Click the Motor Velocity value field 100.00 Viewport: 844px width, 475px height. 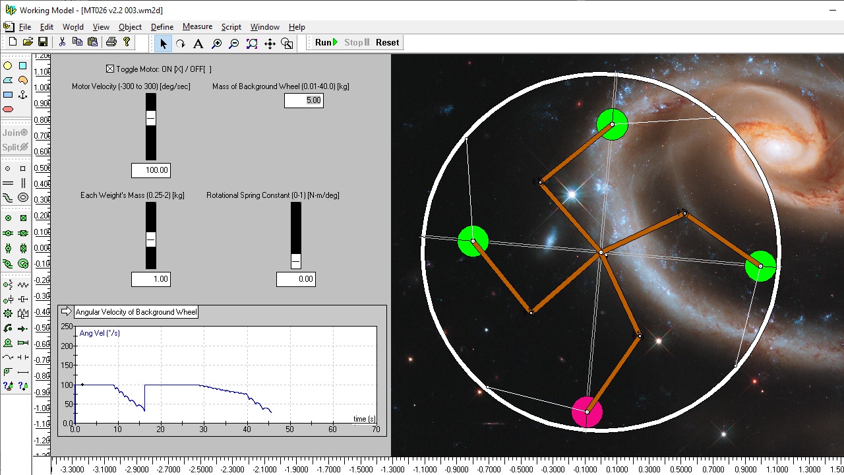tap(150, 170)
